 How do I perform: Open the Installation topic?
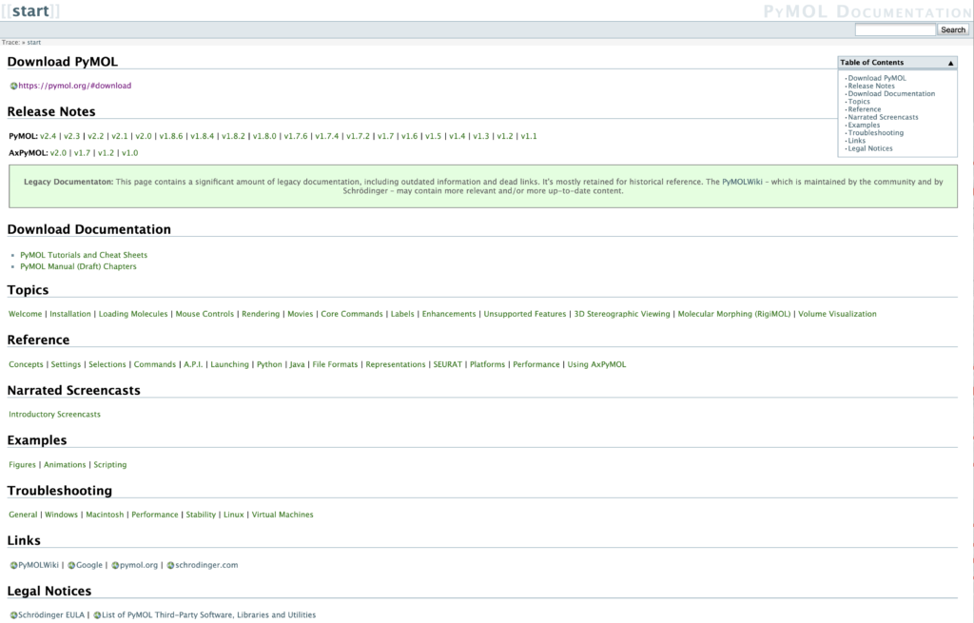70,314
